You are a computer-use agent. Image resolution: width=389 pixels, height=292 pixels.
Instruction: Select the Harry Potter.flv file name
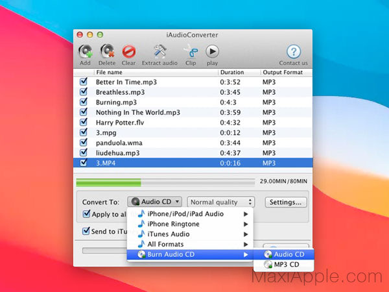pyautogui.click(x=120, y=123)
